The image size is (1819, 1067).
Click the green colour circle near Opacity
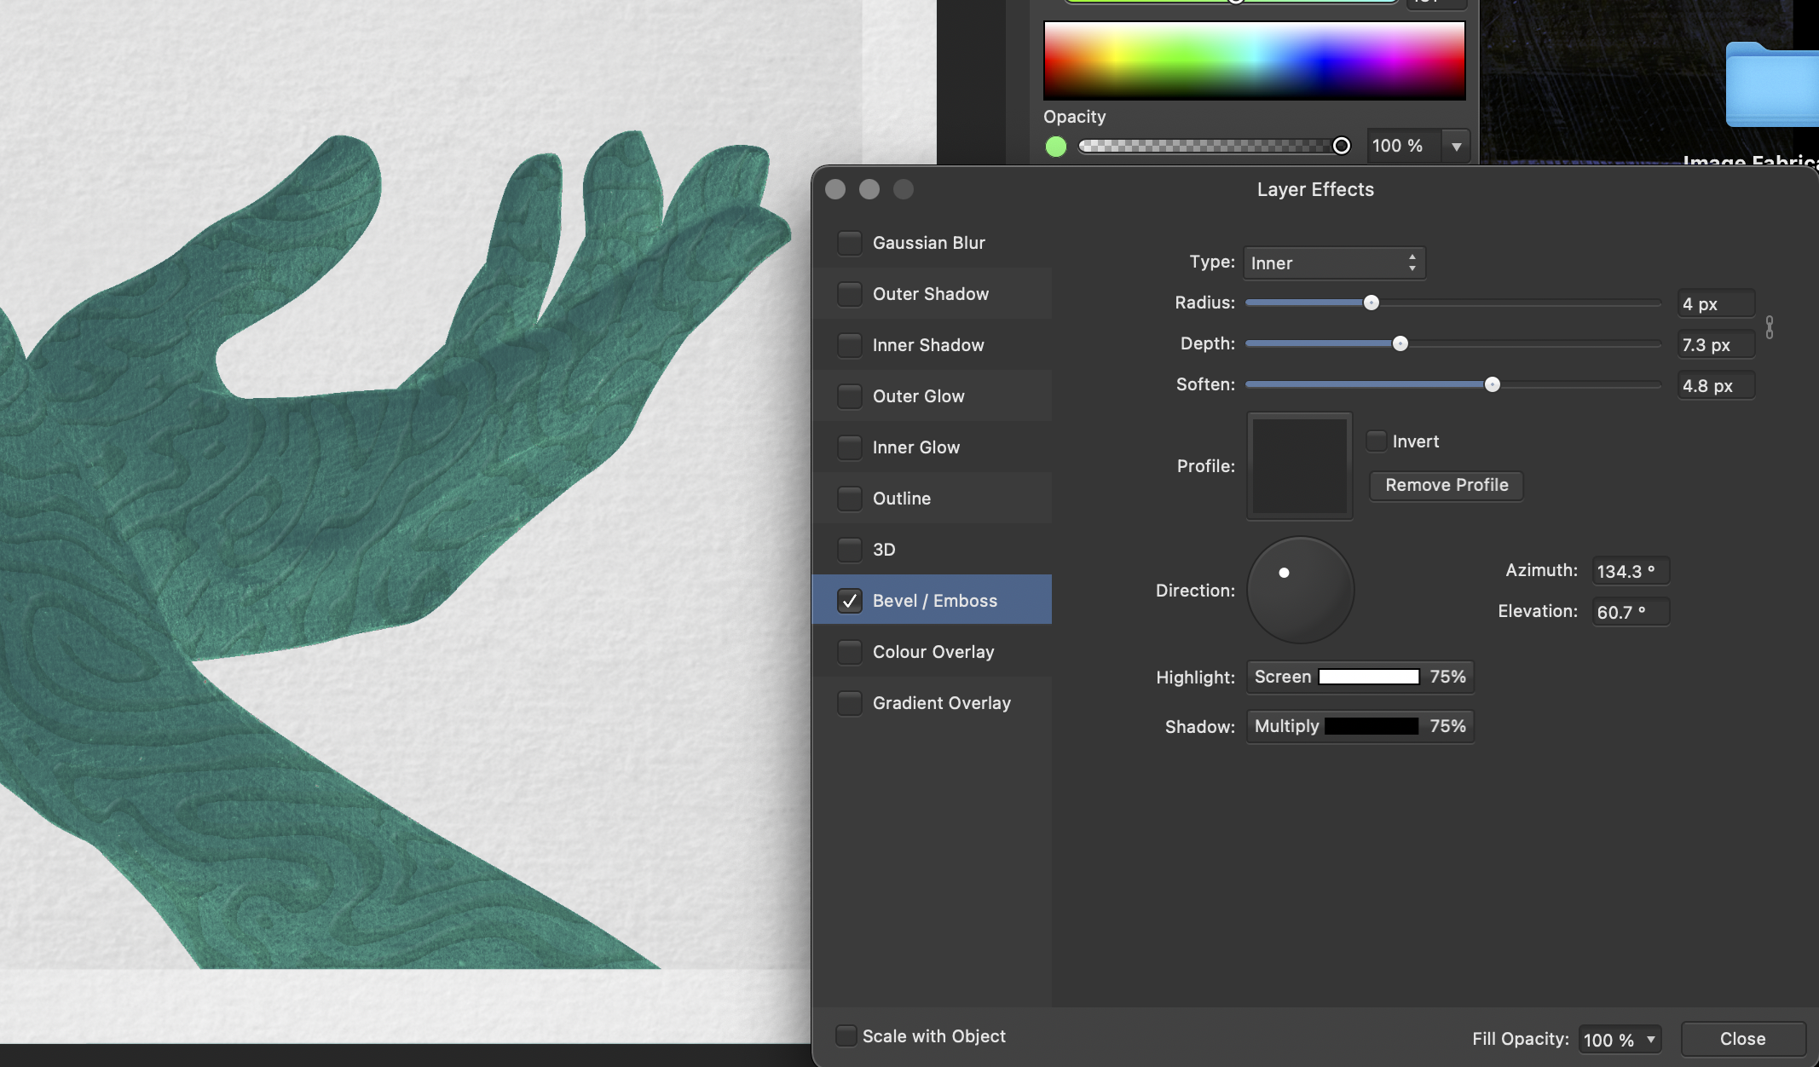click(x=1056, y=147)
